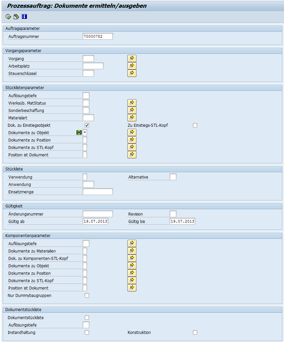Open multiple selection for Arbeitsplatz
Viewport: 284px width, 342px height.
coord(132,66)
